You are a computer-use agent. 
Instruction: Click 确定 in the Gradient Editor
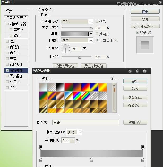coord(135,81)
